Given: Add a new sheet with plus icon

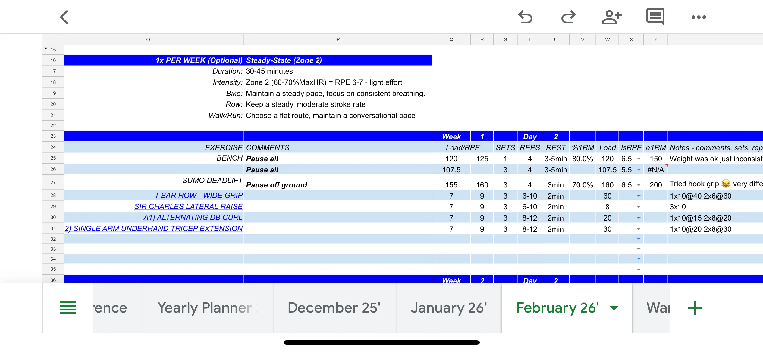Looking at the screenshot, I should (695, 308).
